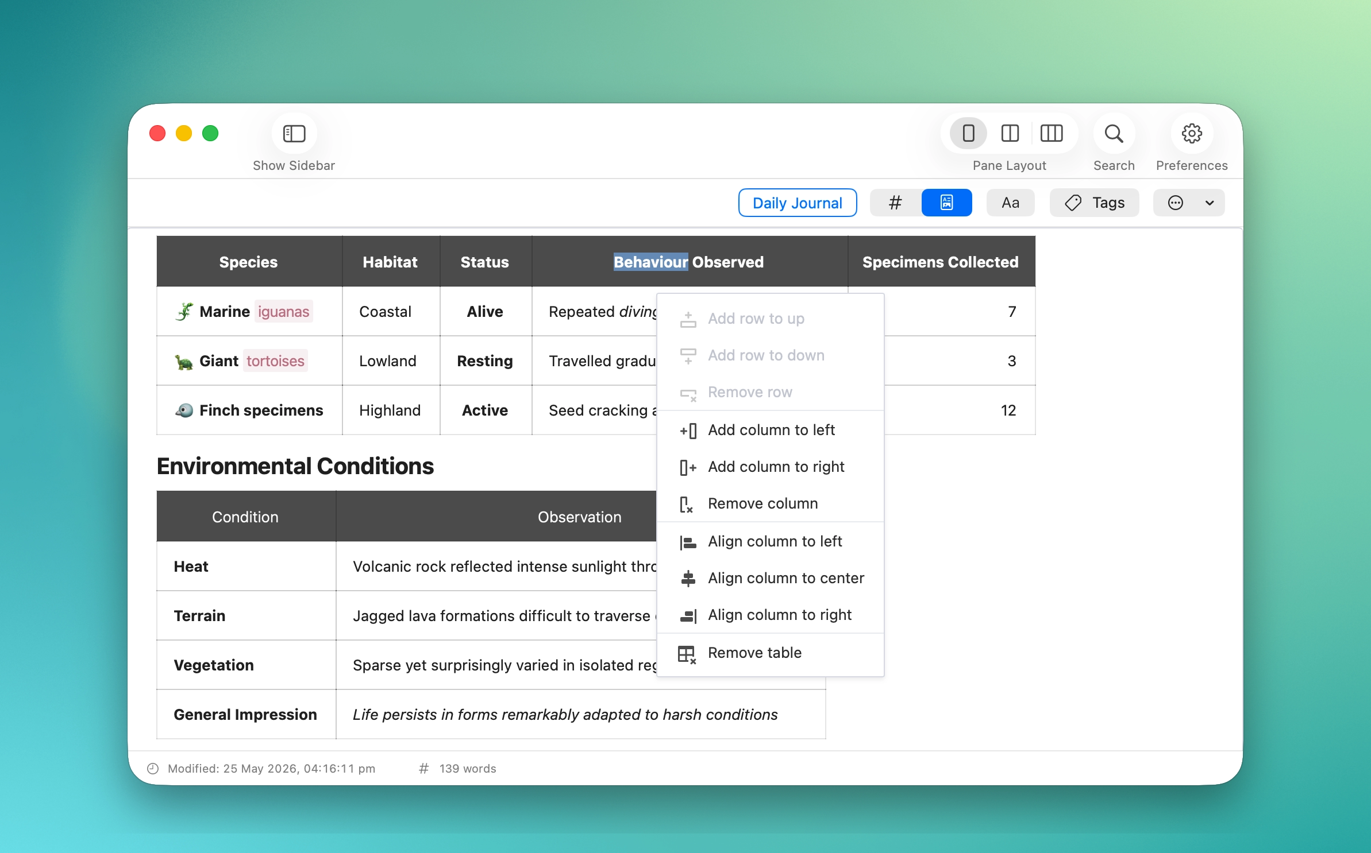Click the Repeated diving cell
Viewport: 1371px width, 853px height.
click(x=595, y=312)
